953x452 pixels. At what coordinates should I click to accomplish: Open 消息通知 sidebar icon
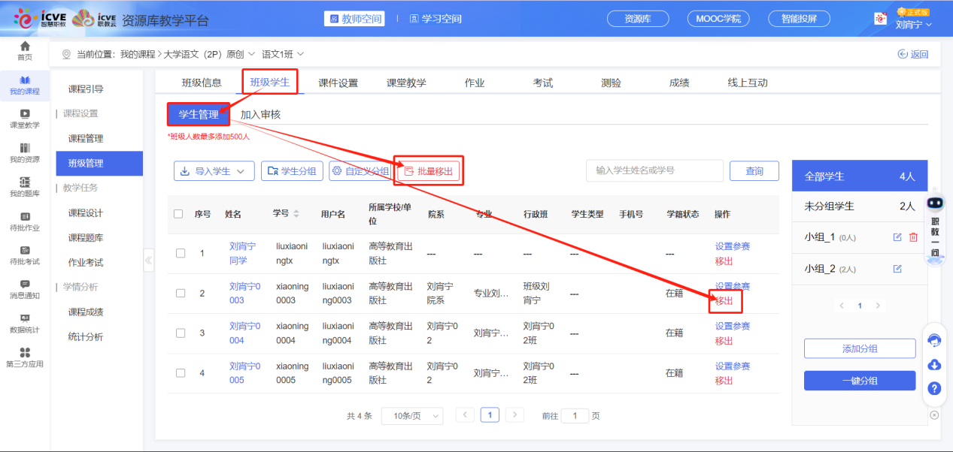tap(25, 285)
